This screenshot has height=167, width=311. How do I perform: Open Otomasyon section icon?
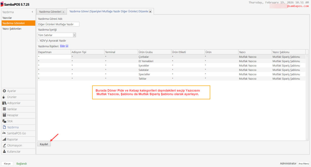[x=5, y=145]
